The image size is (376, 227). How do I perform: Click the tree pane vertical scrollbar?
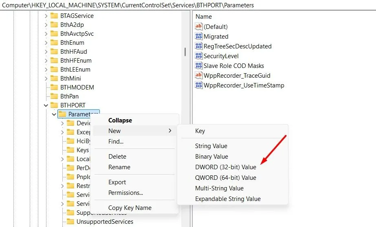(x=185, y=52)
